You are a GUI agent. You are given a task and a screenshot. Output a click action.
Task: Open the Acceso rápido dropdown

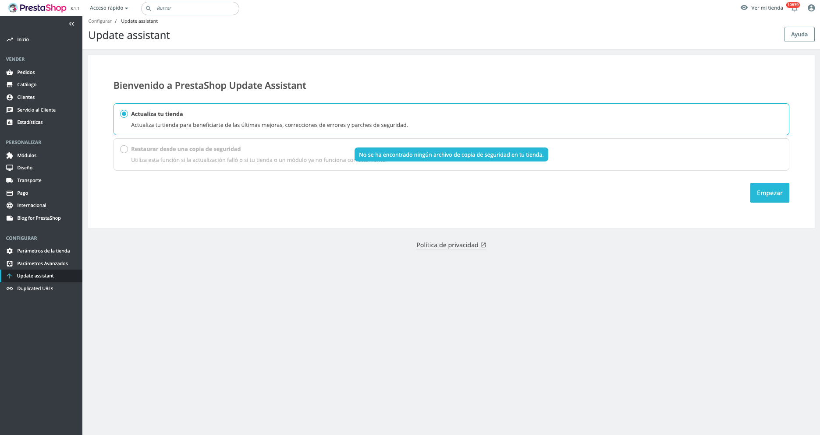coord(109,8)
